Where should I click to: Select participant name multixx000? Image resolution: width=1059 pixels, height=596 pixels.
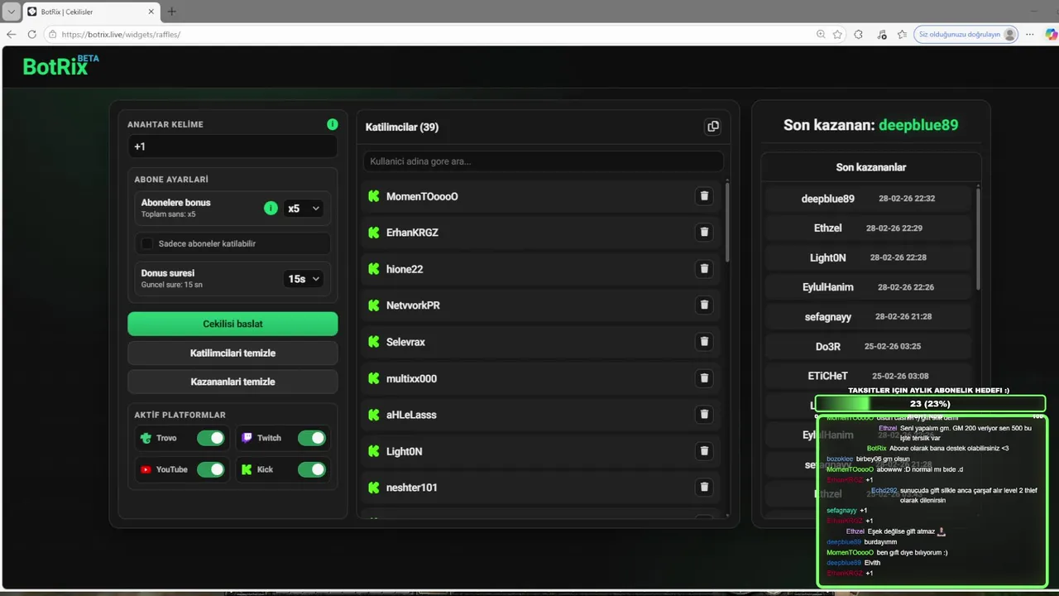(411, 378)
